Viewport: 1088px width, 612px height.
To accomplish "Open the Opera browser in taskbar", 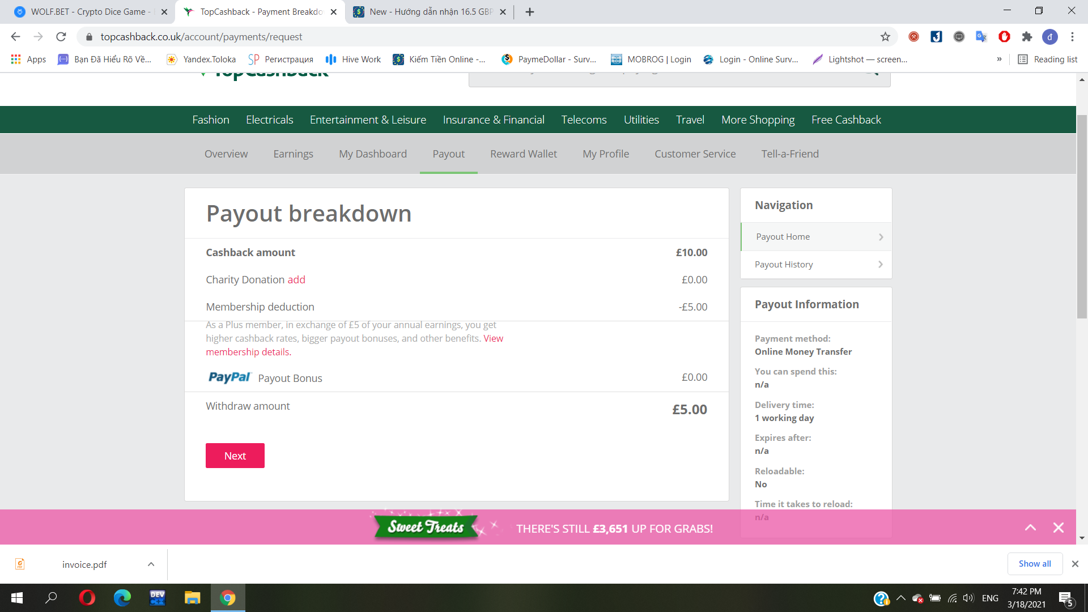I will click(x=87, y=598).
